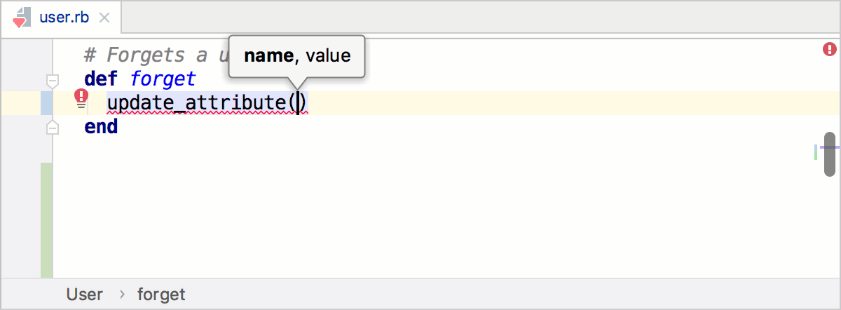This screenshot has width=841, height=310.
Task: Click the forget method name after def
Action: [163, 79]
